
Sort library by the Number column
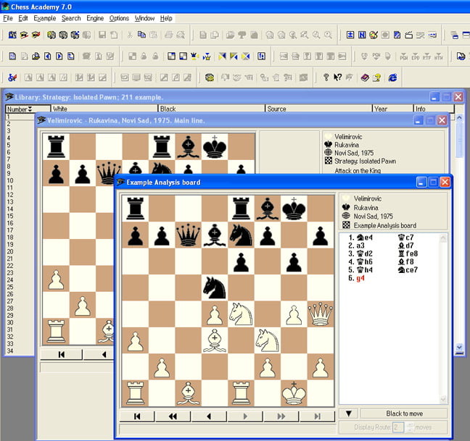coord(28,109)
